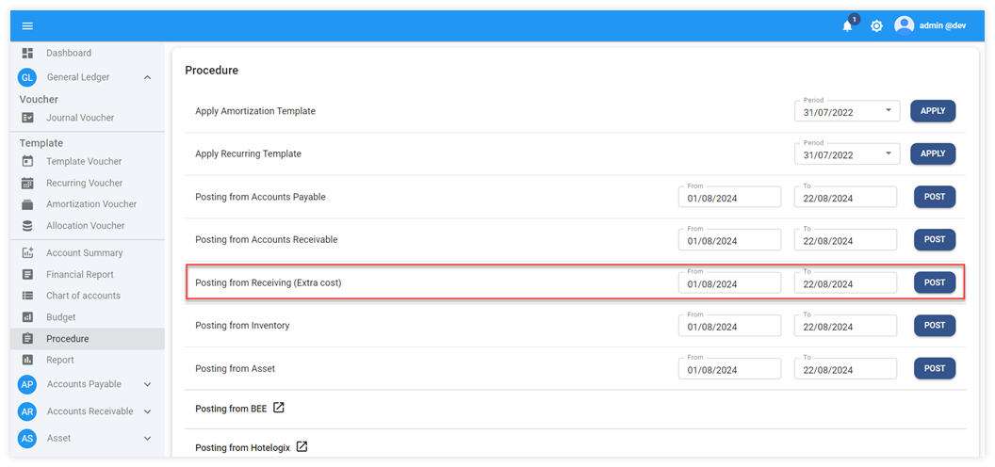The image size is (995, 467).
Task: Open external link icon beside Posting from Hotelogix
Action: coord(302,446)
